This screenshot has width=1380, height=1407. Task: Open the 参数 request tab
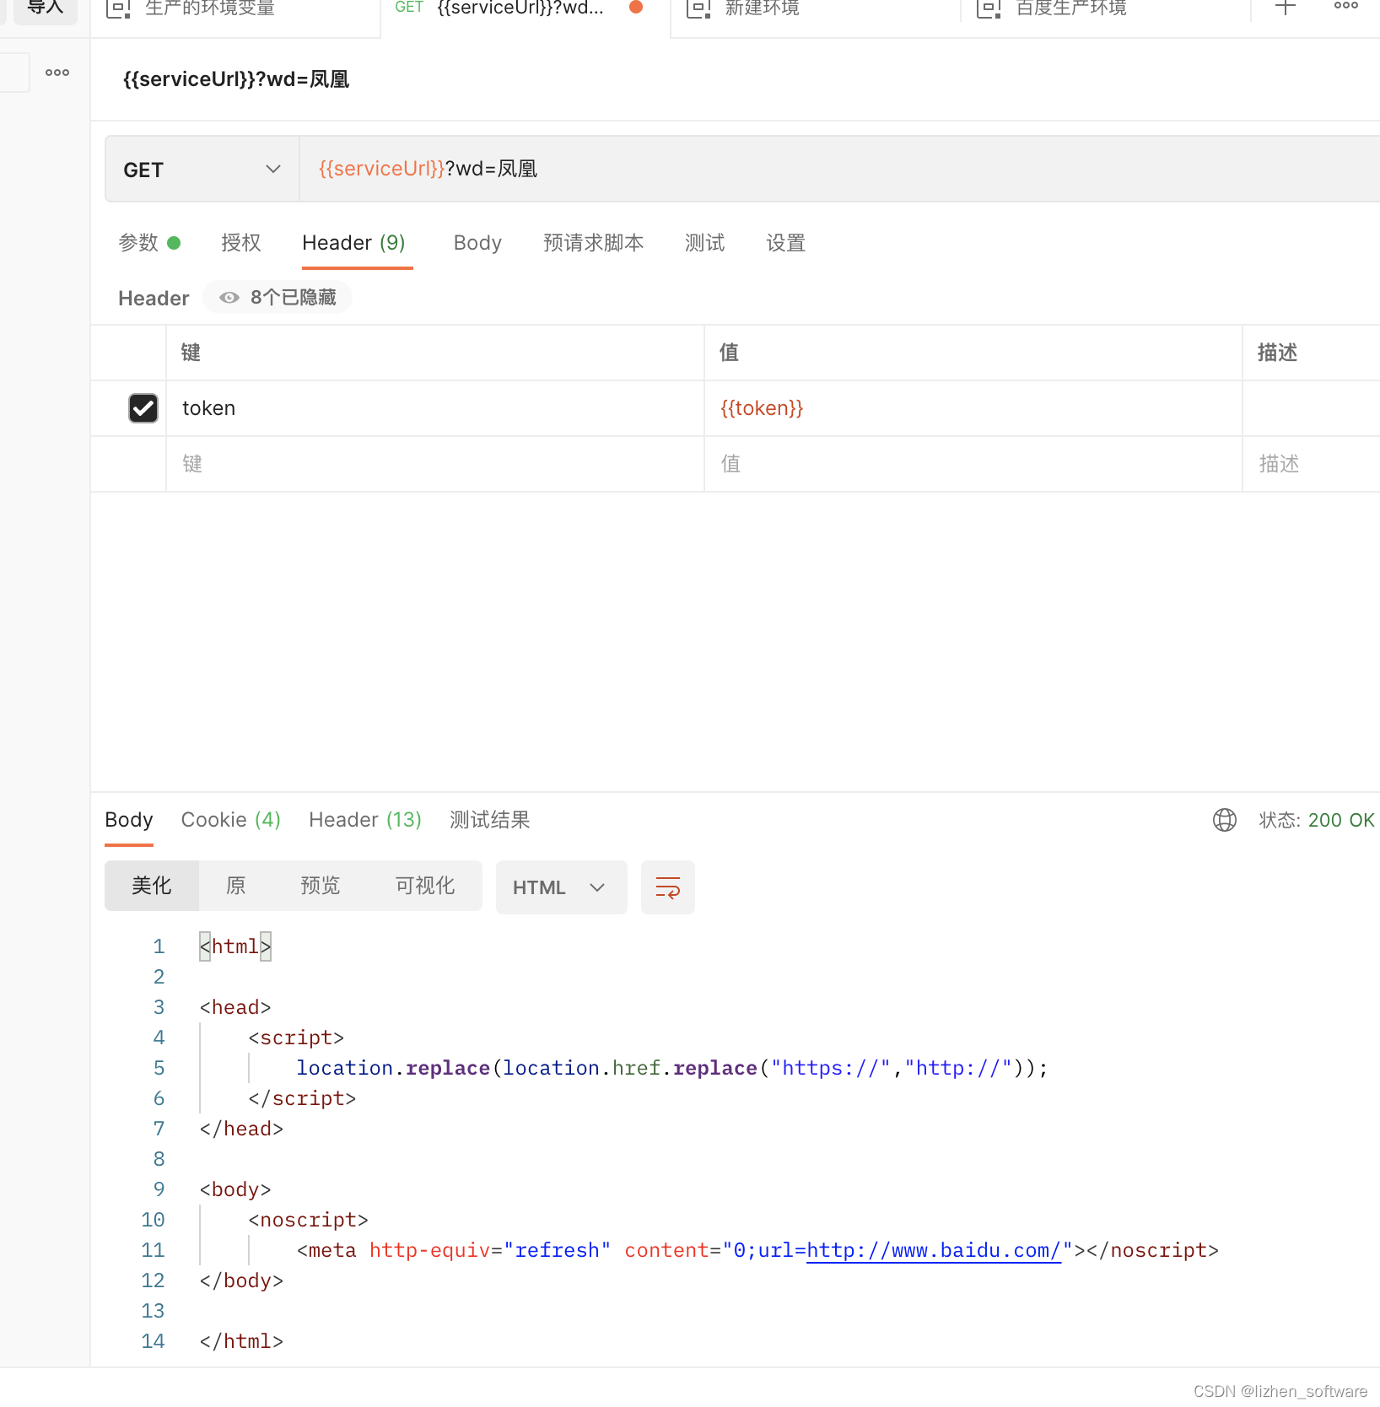pos(149,243)
